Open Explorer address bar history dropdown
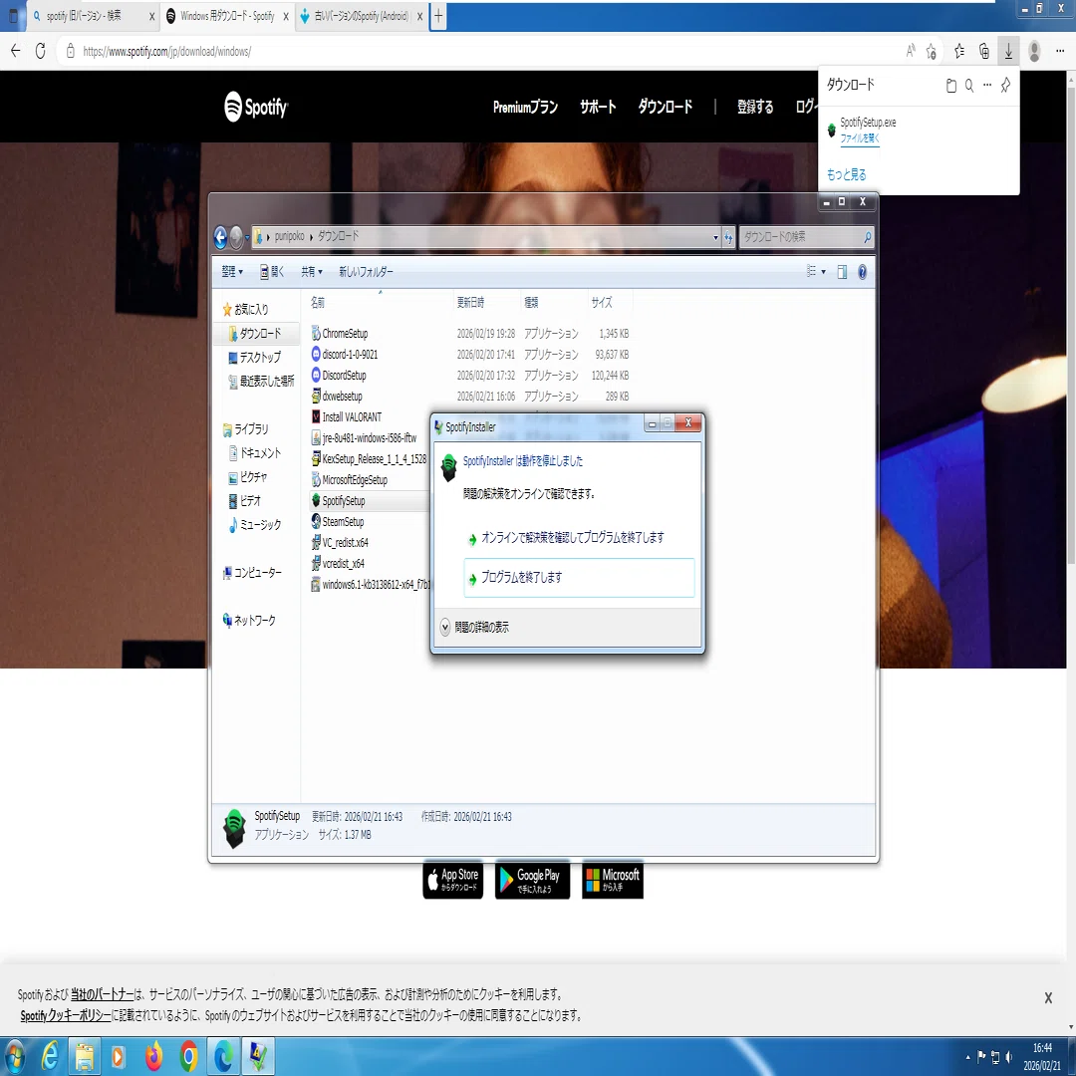The height and width of the screenshot is (1076, 1076). coord(715,237)
